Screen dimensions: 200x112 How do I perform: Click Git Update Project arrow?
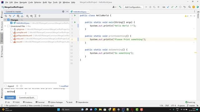(168, 7)
